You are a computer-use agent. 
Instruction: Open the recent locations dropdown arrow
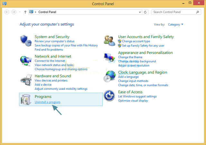(20, 12)
